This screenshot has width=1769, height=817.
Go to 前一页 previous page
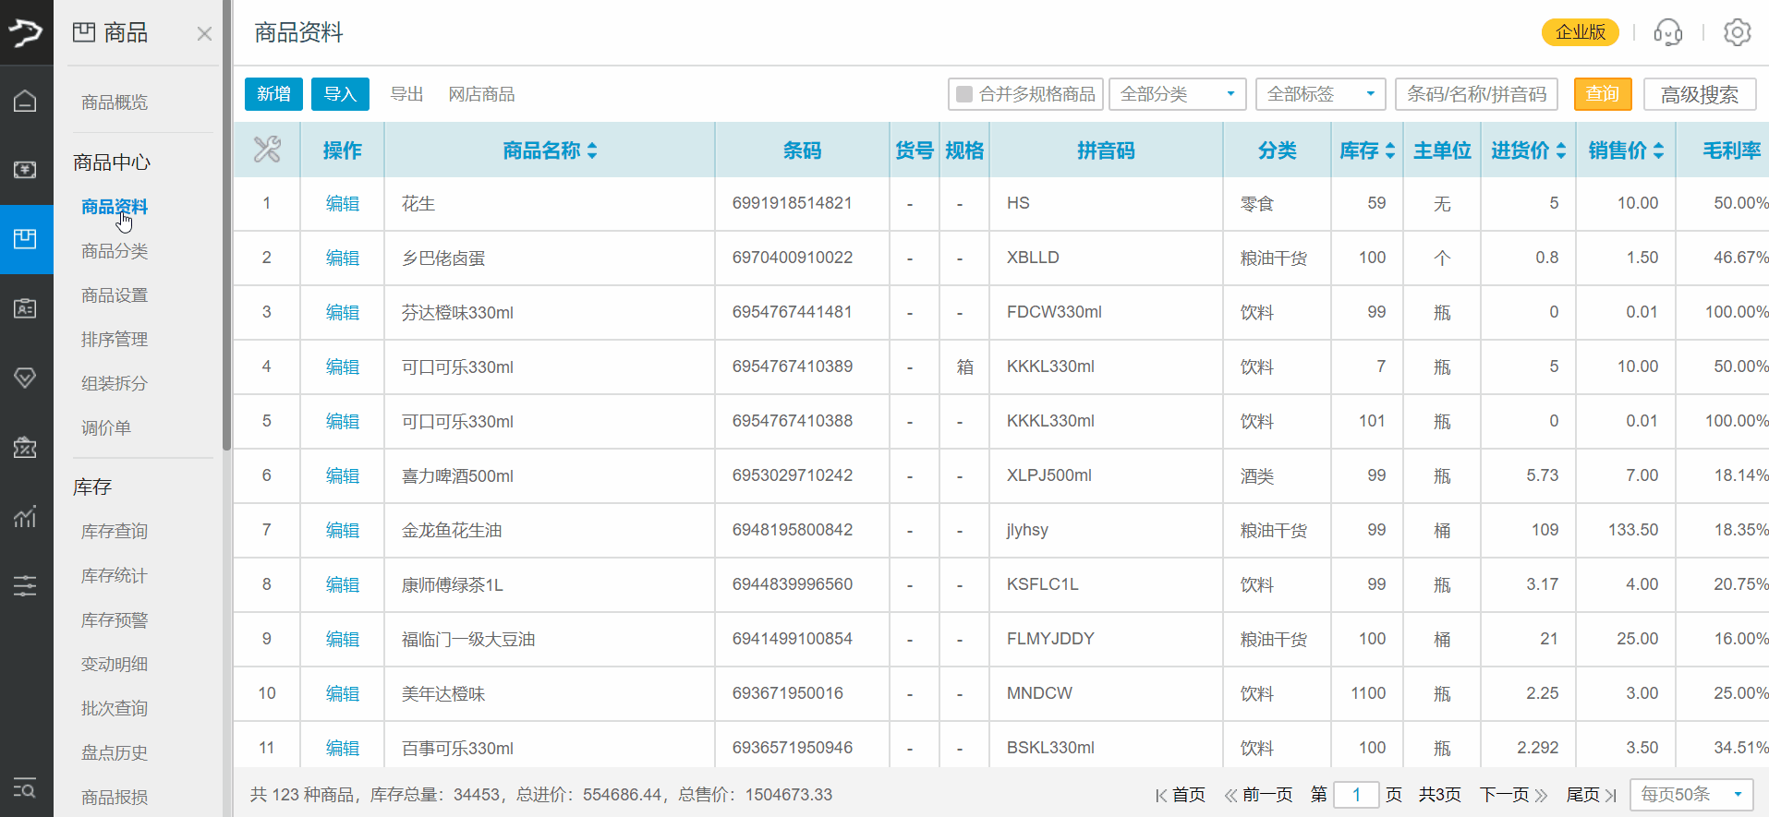pos(1258,795)
